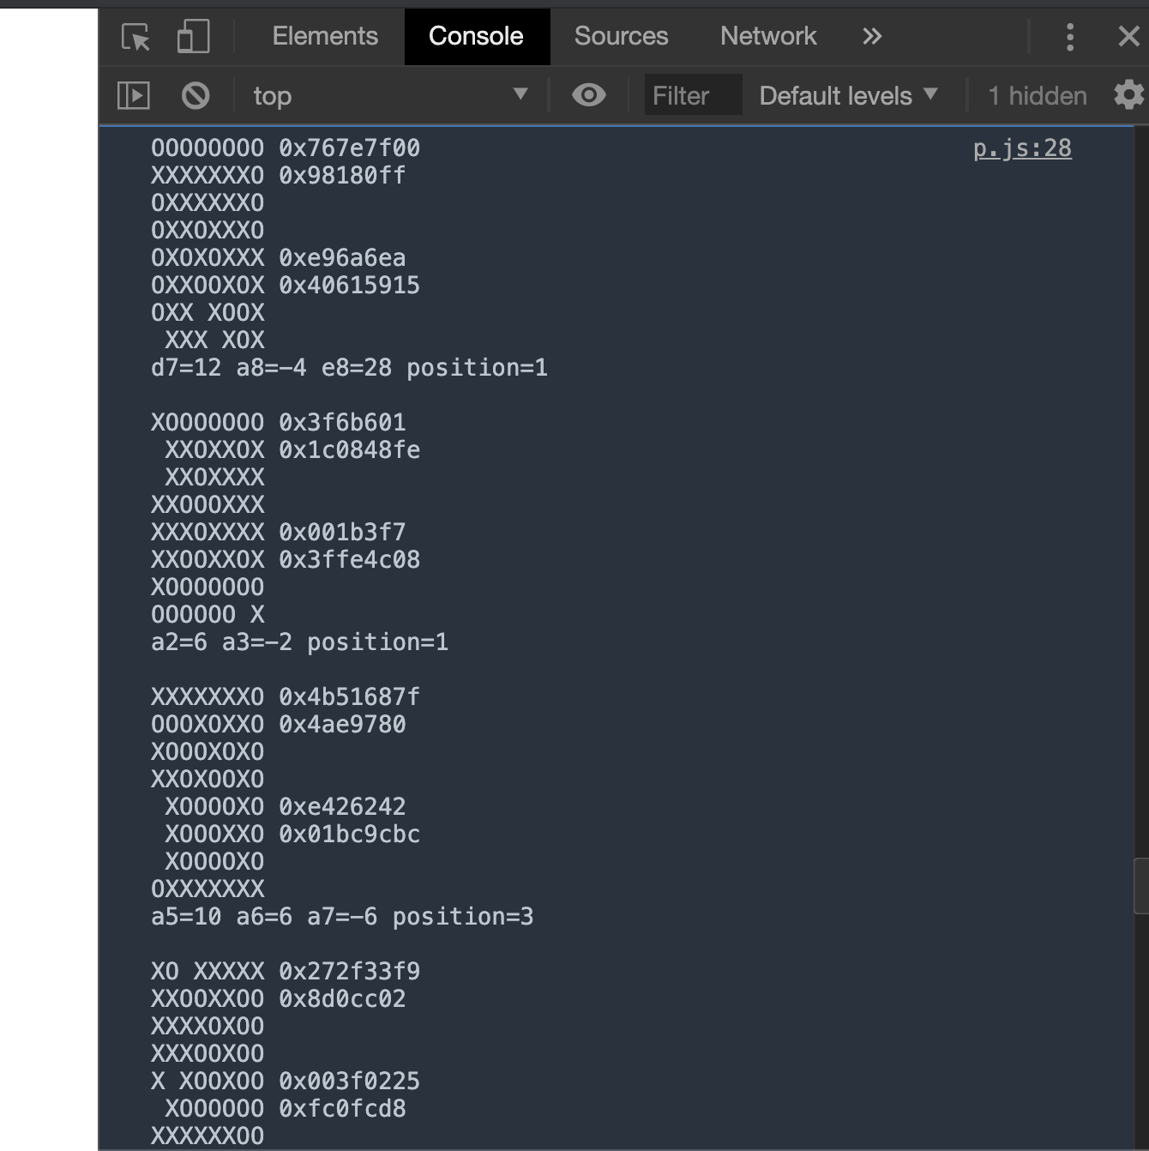Viewport: 1149px width, 1151px height.
Task: Open console settings gear
Action: point(1128,95)
